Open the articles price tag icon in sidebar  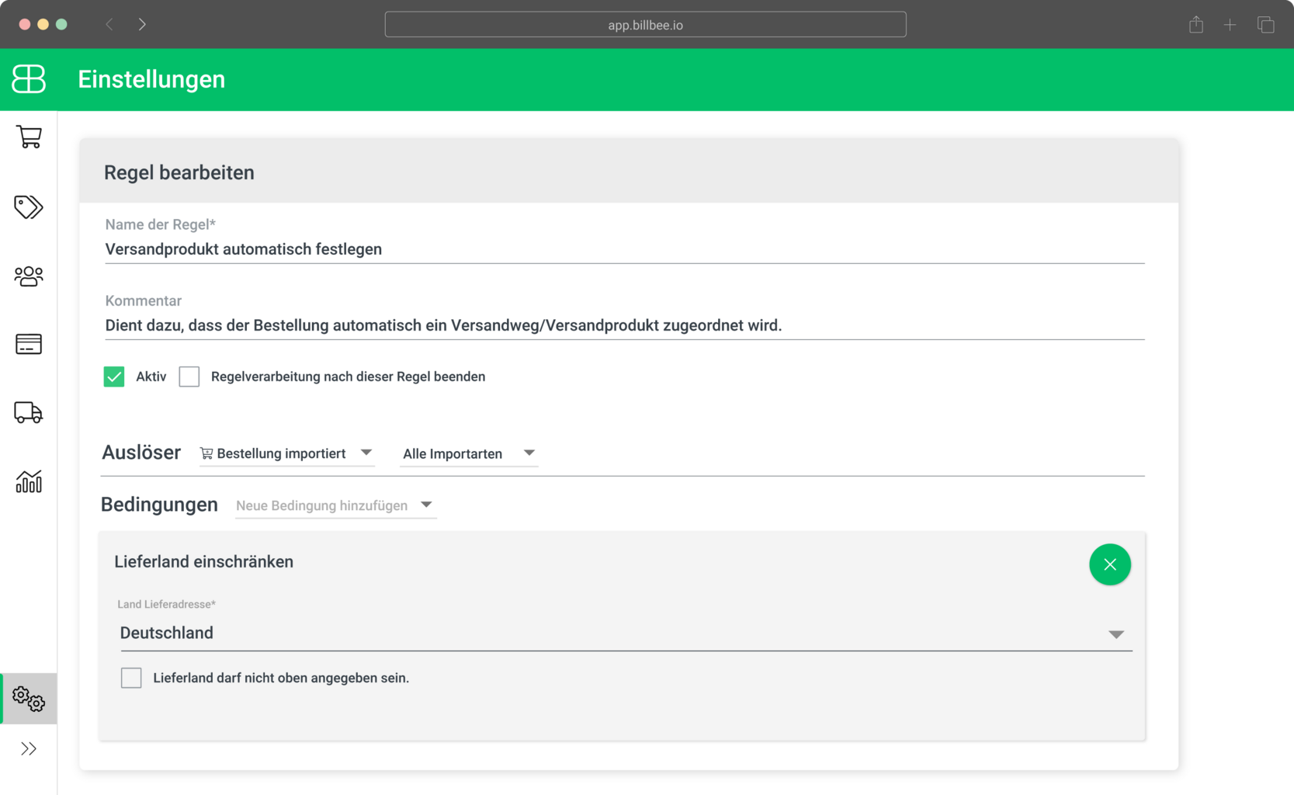pyautogui.click(x=29, y=207)
